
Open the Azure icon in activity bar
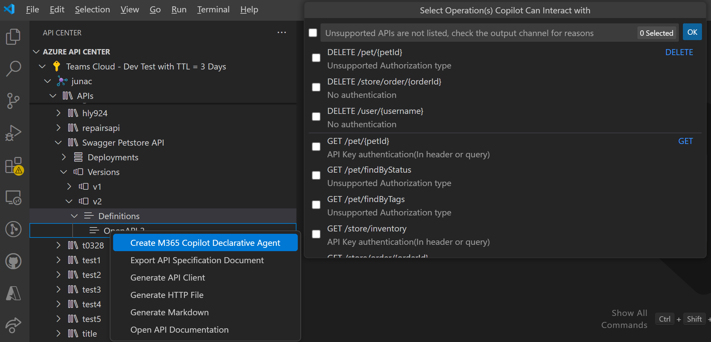click(13, 294)
